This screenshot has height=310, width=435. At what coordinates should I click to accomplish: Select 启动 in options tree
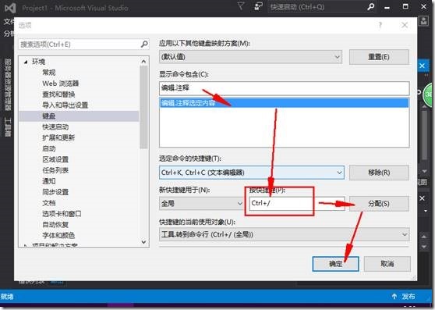(49, 148)
